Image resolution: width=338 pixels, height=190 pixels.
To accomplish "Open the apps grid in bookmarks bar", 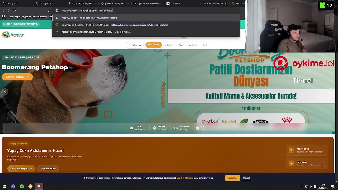I will click(x=3, y=17).
